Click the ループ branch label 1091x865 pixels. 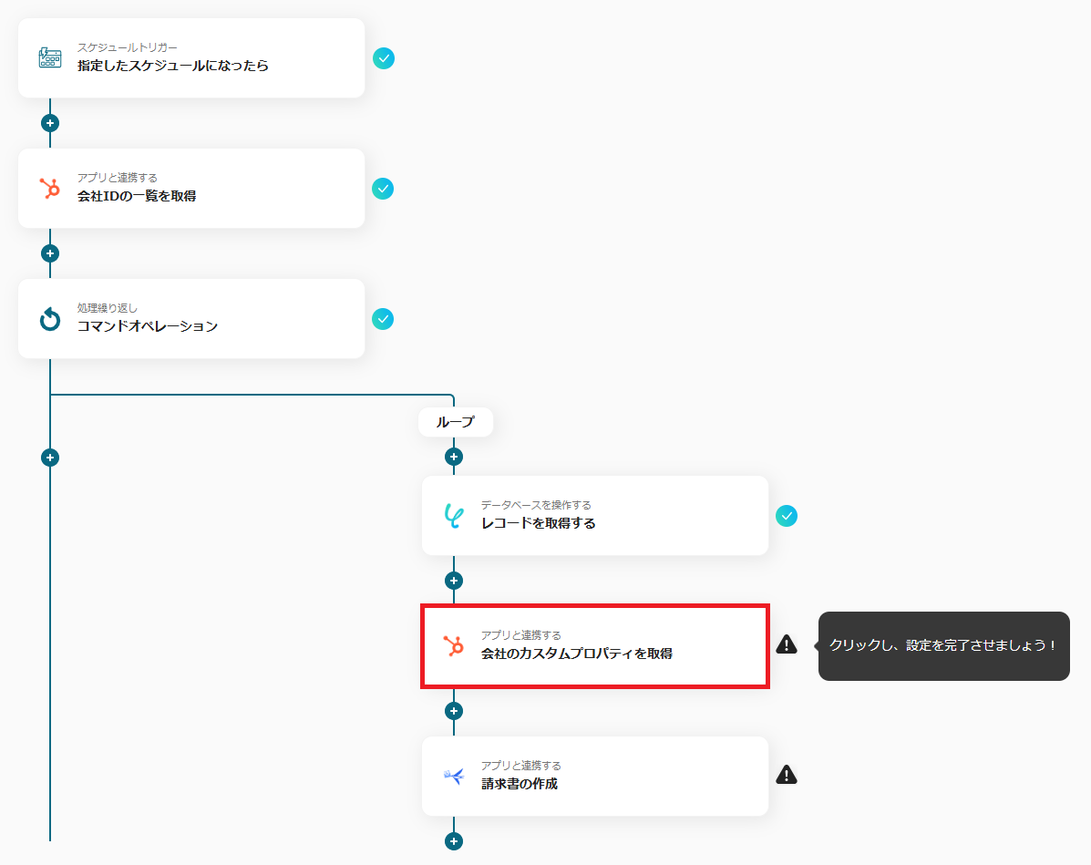pyautogui.click(x=456, y=422)
